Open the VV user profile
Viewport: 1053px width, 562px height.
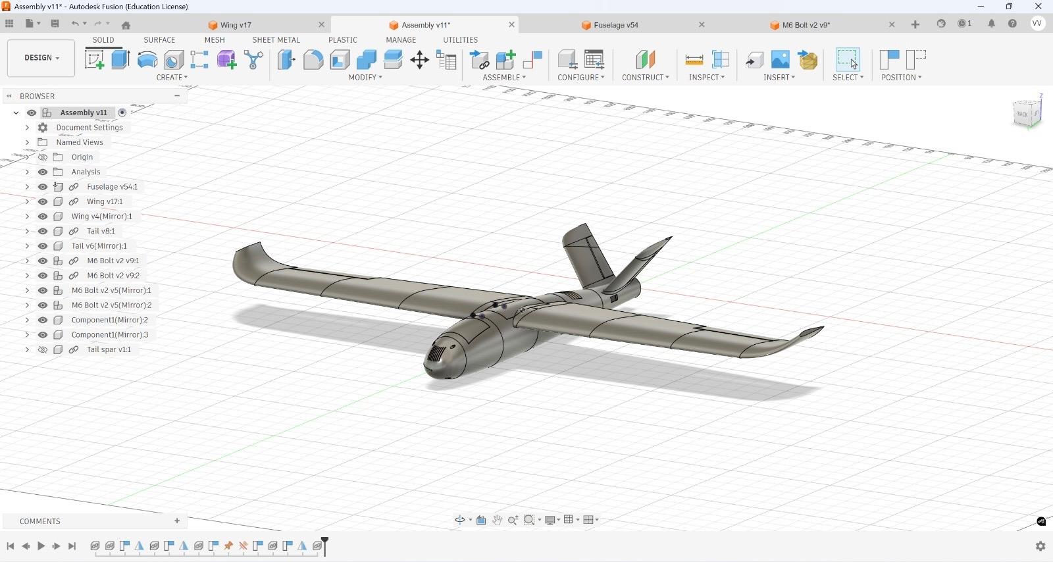(1037, 23)
